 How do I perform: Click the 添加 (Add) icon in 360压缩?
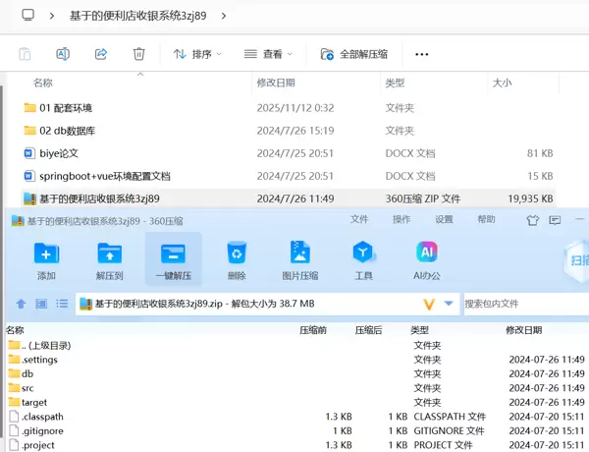(46, 259)
